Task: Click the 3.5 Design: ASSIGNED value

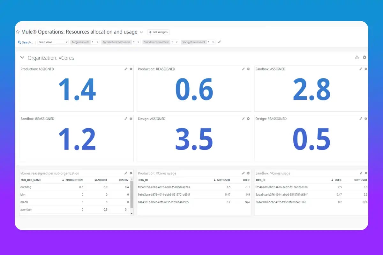Action: 194,139
